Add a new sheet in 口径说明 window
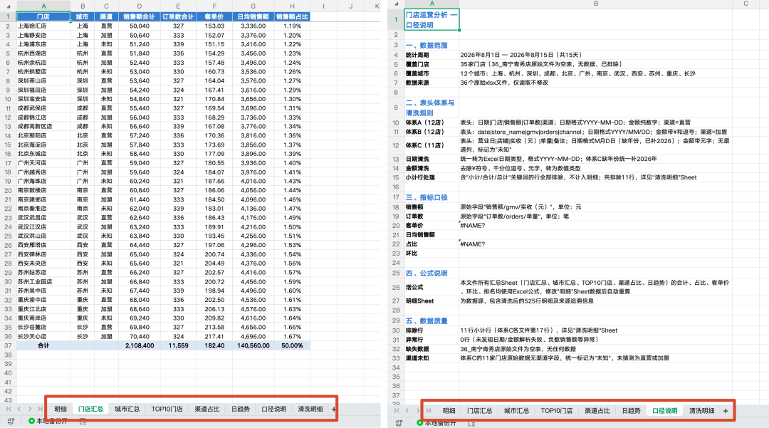Screen dimensions: 769x428 pyautogui.click(x=726, y=411)
